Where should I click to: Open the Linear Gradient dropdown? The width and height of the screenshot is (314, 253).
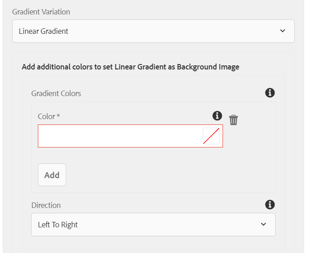153,31
